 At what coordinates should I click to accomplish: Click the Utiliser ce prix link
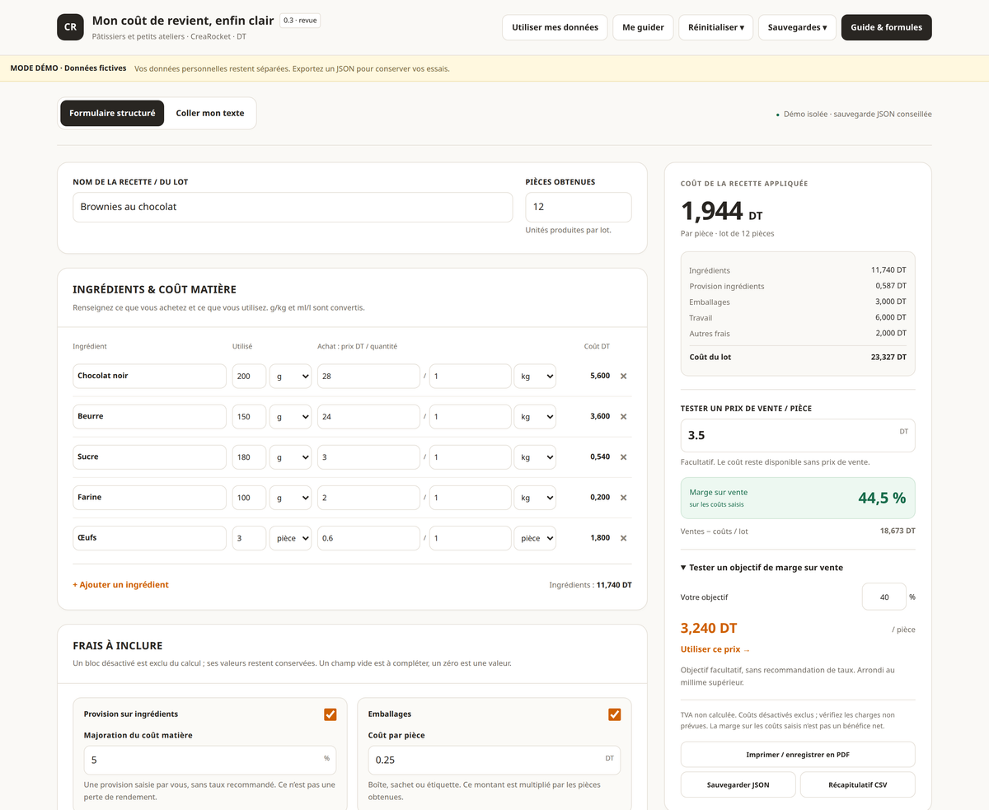click(x=715, y=649)
